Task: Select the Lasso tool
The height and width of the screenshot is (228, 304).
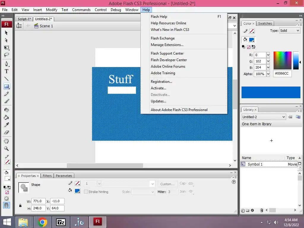Action: [x=7, y=55]
